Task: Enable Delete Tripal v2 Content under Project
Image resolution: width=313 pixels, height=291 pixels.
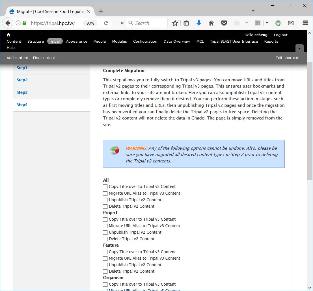Action: (105, 239)
